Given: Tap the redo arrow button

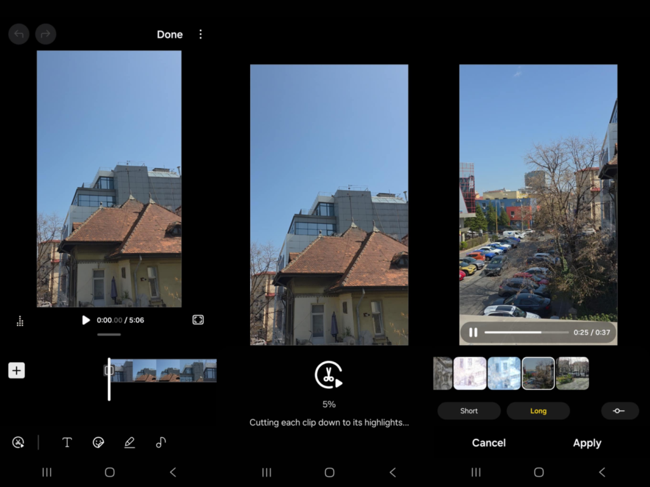Looking at the screenshot, I should [46, 34].
